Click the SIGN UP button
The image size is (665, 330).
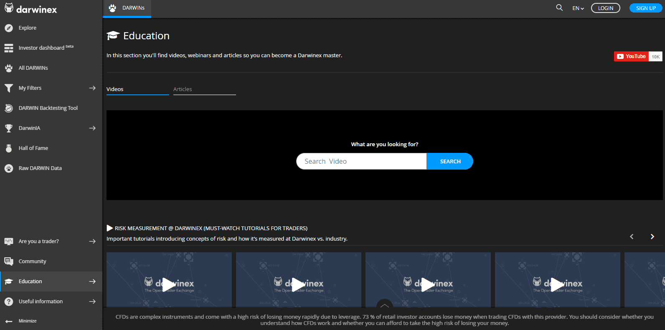click(x=646, y=8)
